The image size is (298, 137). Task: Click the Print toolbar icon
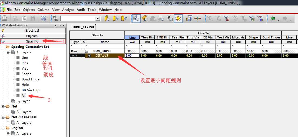coord(5,18)
